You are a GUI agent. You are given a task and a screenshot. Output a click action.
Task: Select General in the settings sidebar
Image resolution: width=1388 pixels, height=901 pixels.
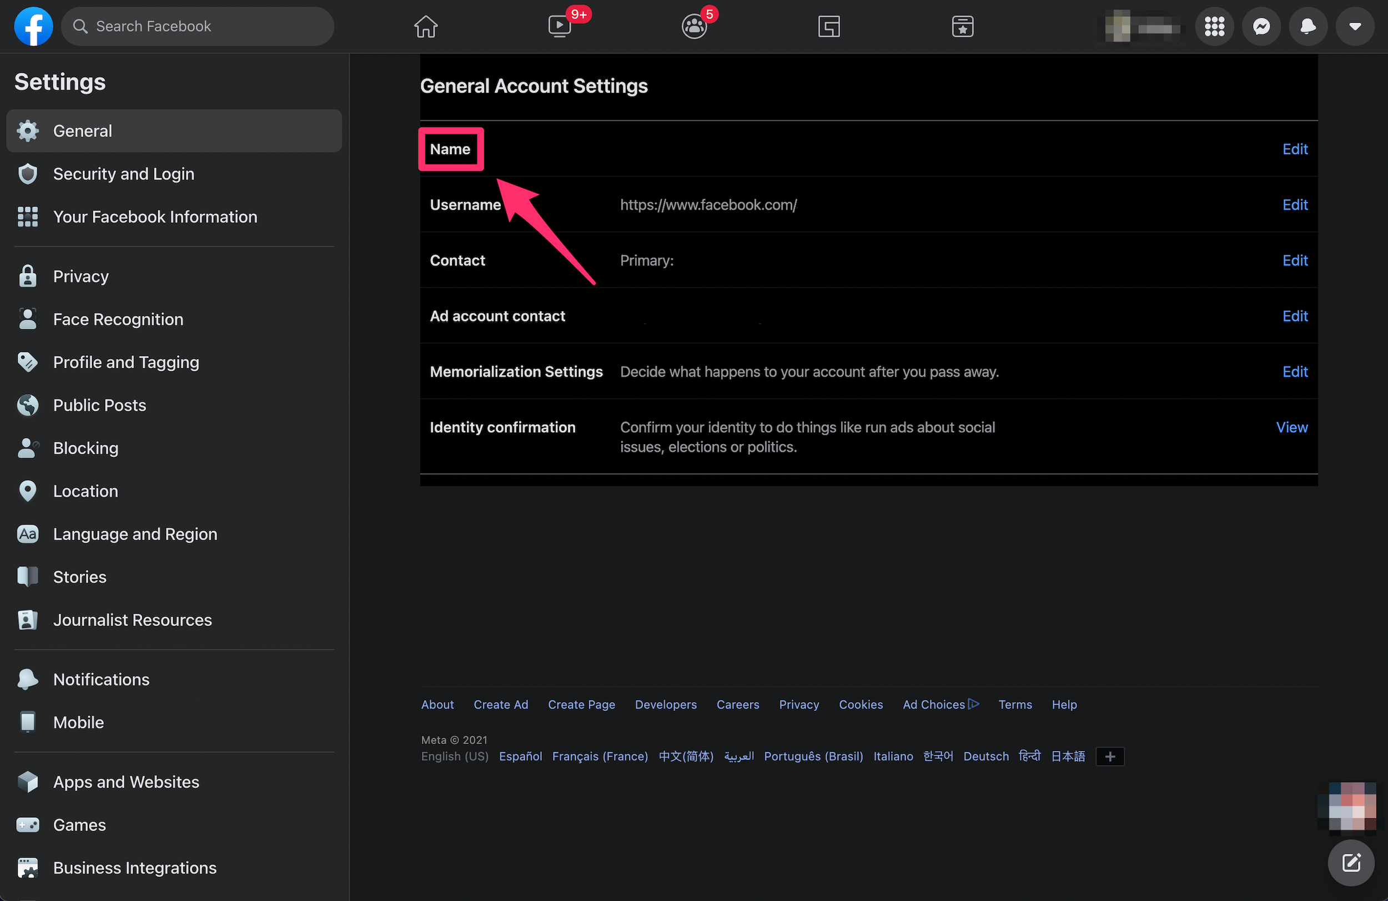click(x=174, y=130)
